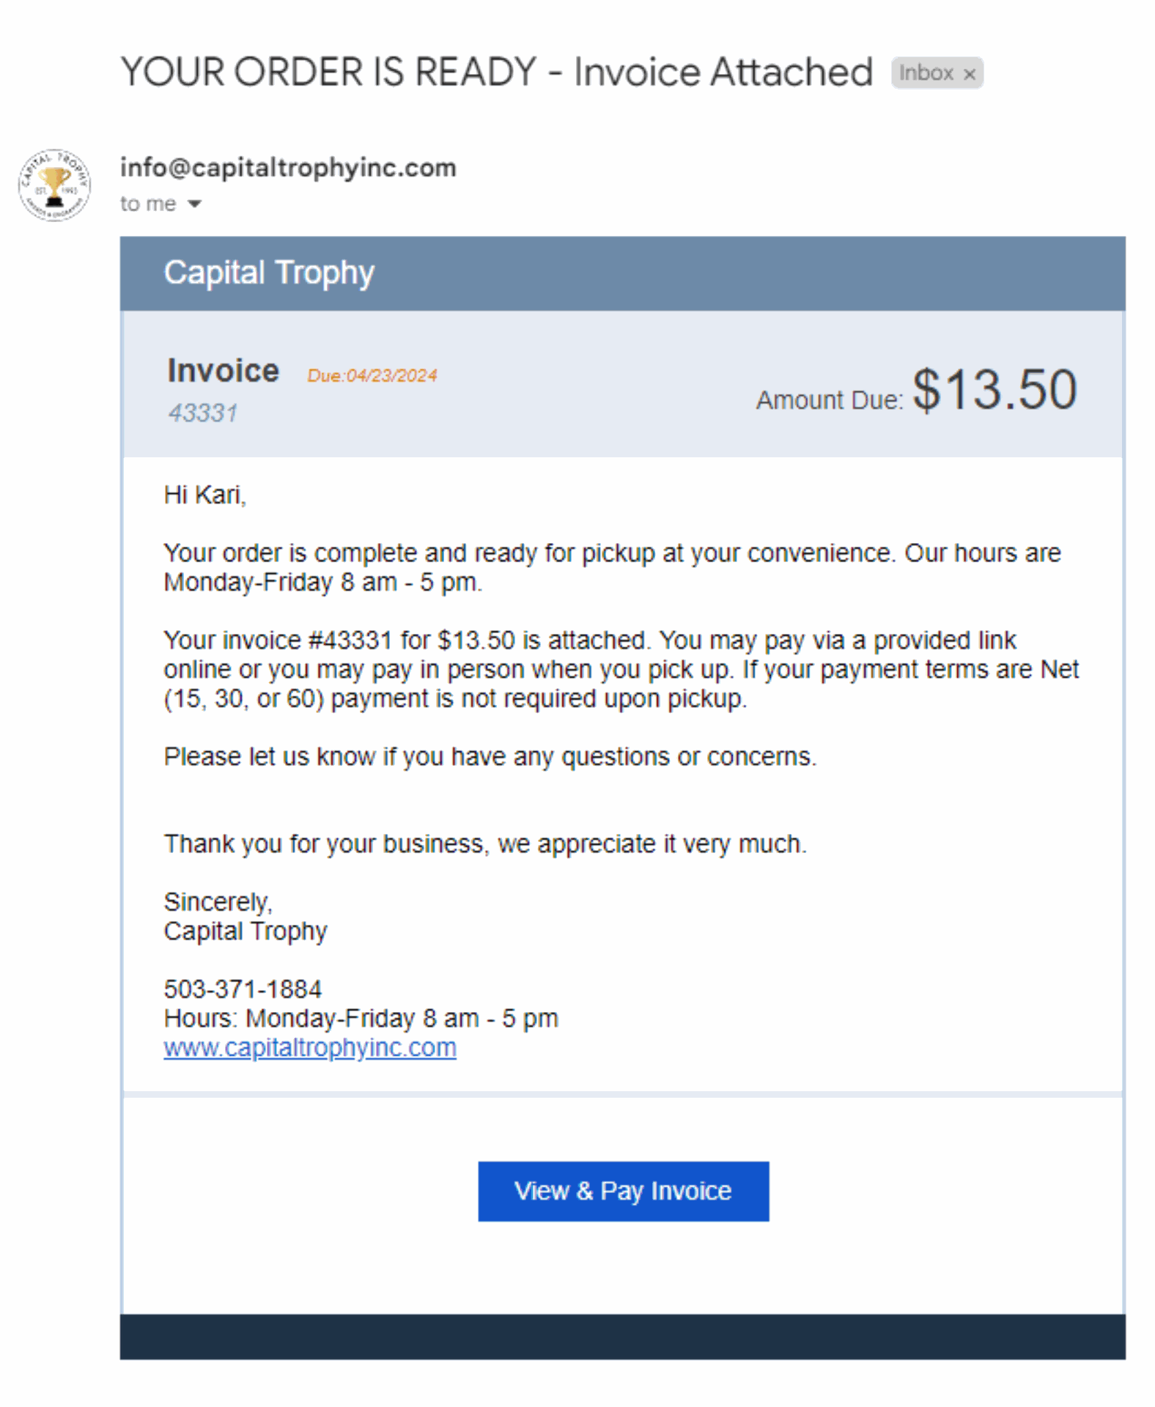Click the phone number 503-371-1884
Viewport: 1155px width, 1407px height.
tap(243, 989)
